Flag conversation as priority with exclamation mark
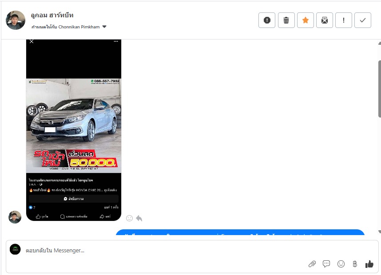This screenshot has height=275, width=381. (x=344, y=20)
